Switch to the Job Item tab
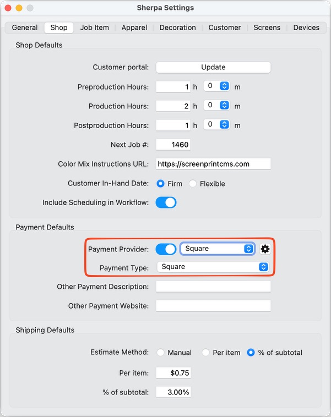Image resolution: width=331 pixels, height=417 pixels. [x=94, y=28]
